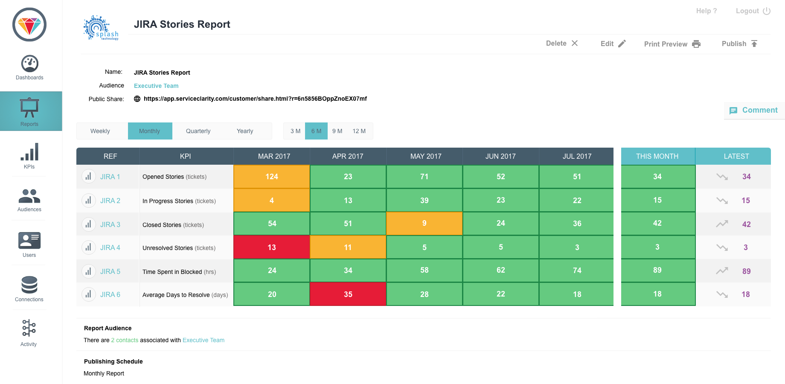Switch to Weekly view
Screen dimensions: 785x384
click(100, 131)
